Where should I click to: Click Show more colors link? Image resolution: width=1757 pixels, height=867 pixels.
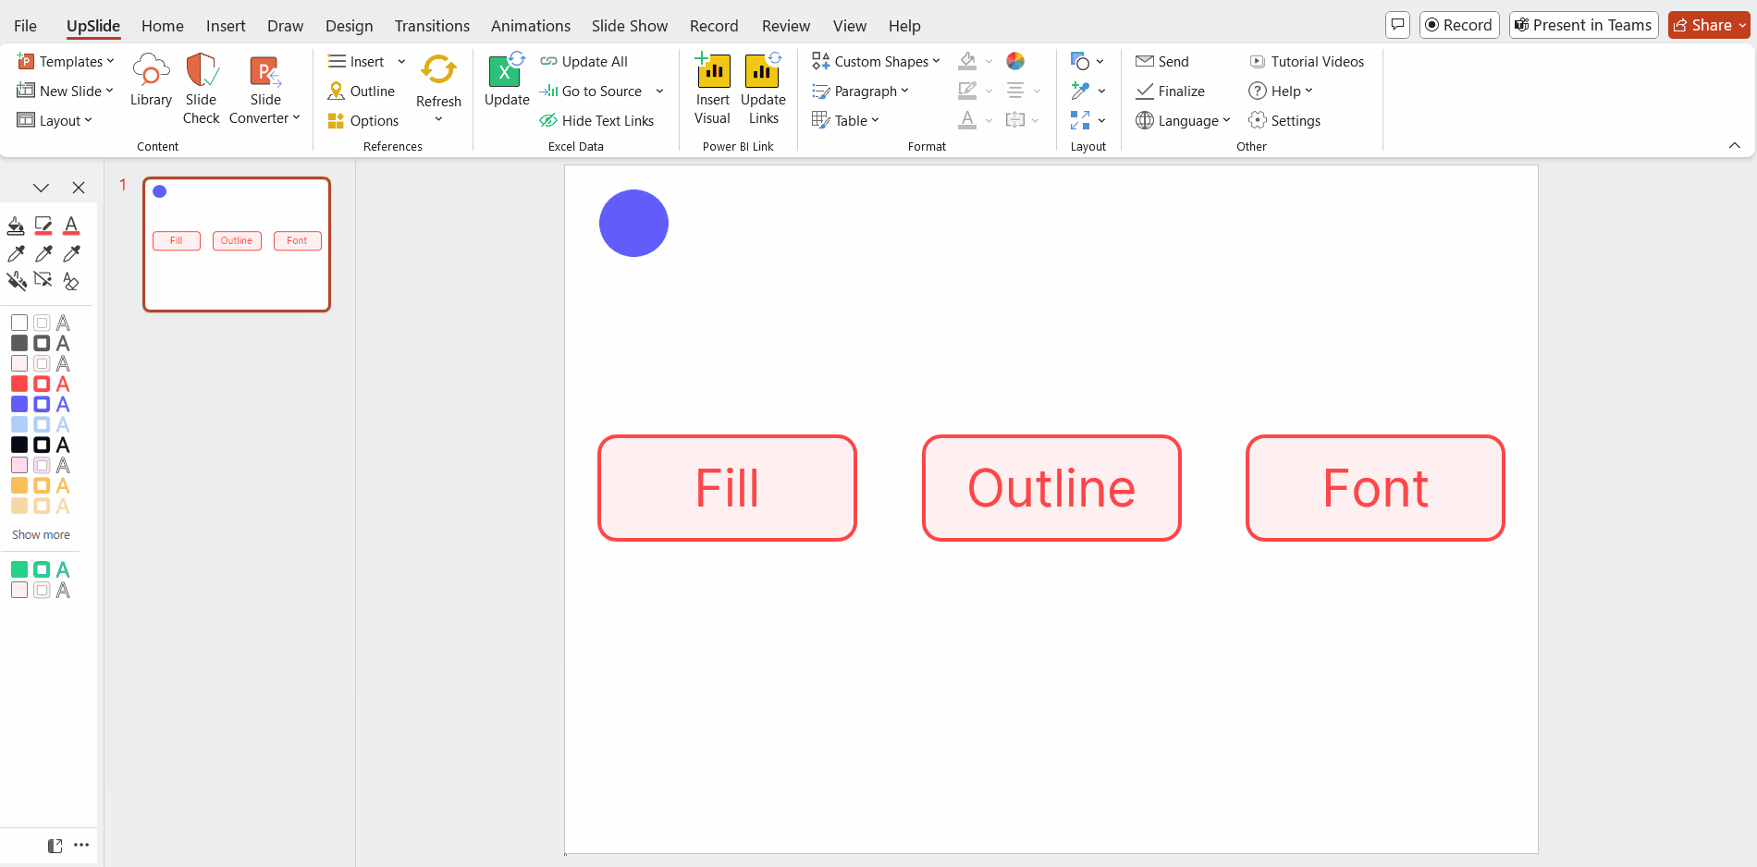click(41, 535)
